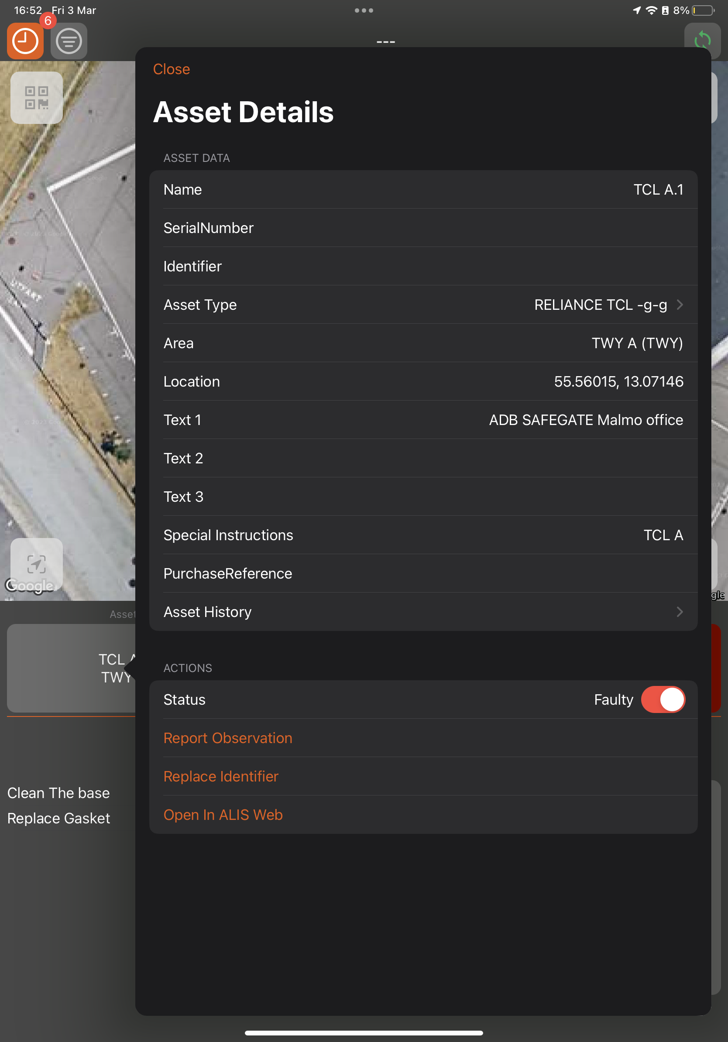728x1042 pixels.
Task: Tap the Replace Gasket task
Action: pyautogui.click(x=58, y=818)
